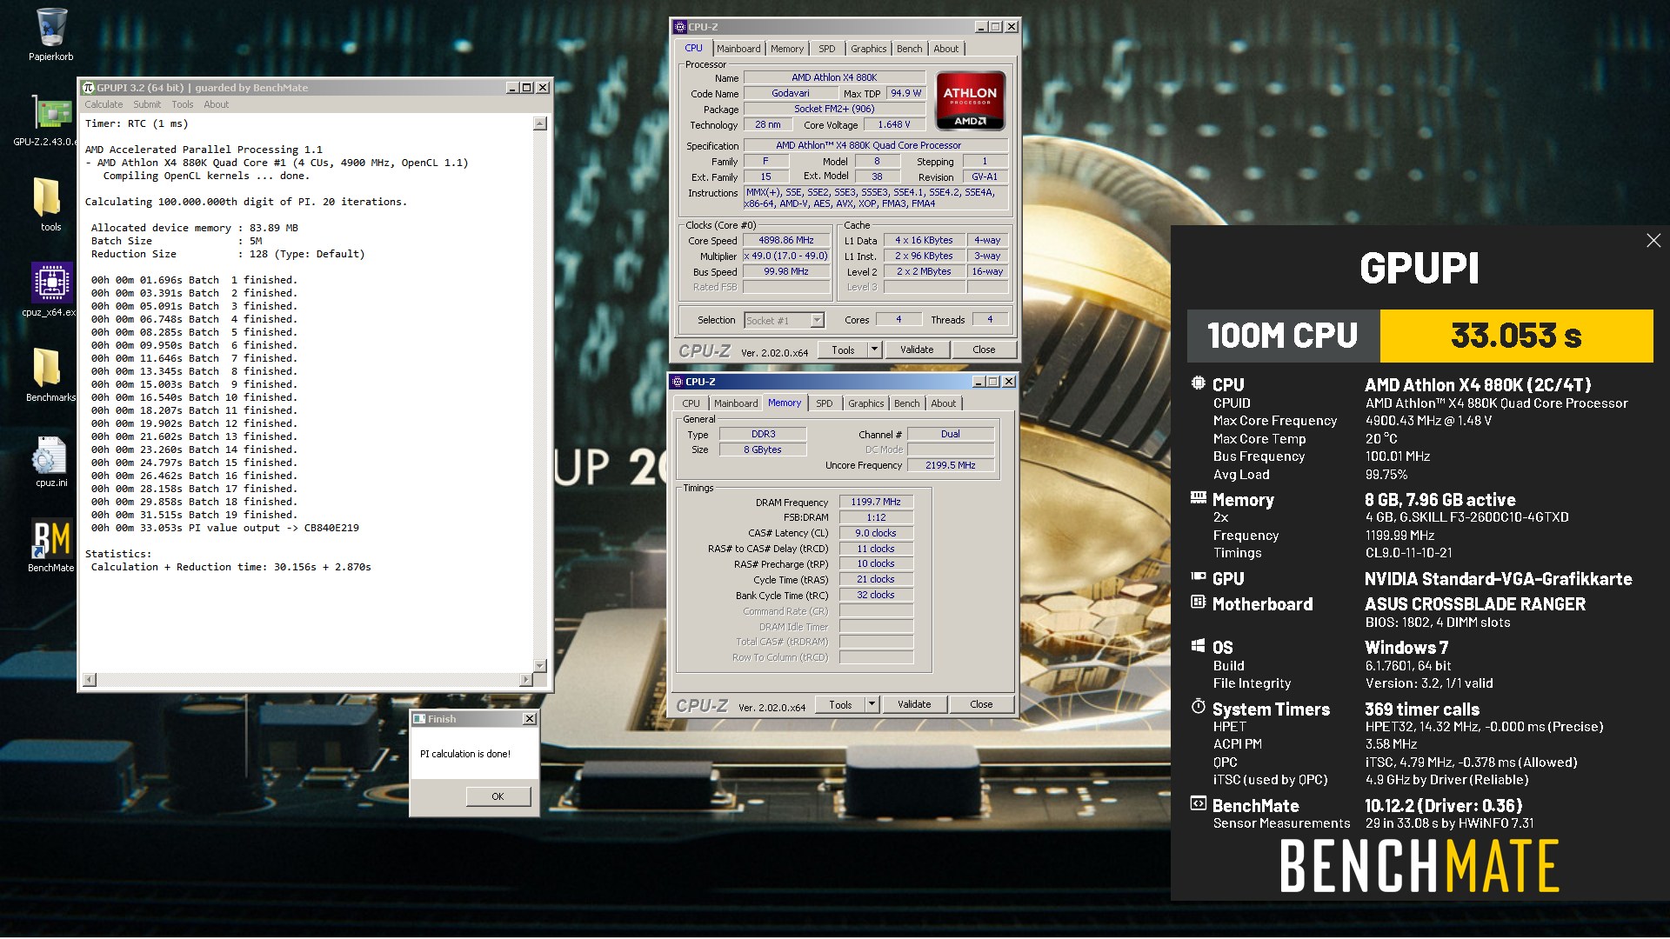Screen dimensions: 1670x939
Task: Open About tab in lower CPU-Z
Action: coord(944,403)
